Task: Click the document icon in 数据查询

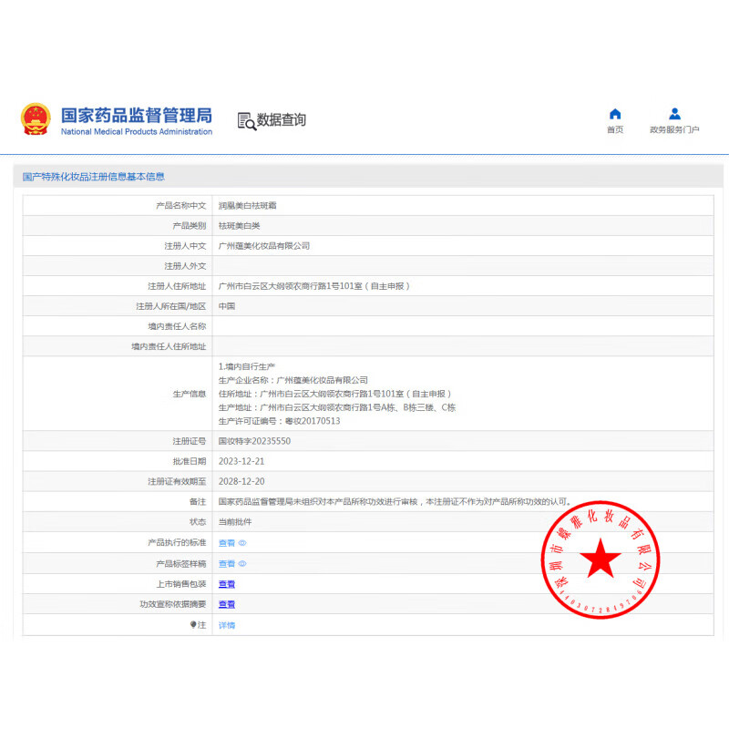Action: (x=242, y=119)
